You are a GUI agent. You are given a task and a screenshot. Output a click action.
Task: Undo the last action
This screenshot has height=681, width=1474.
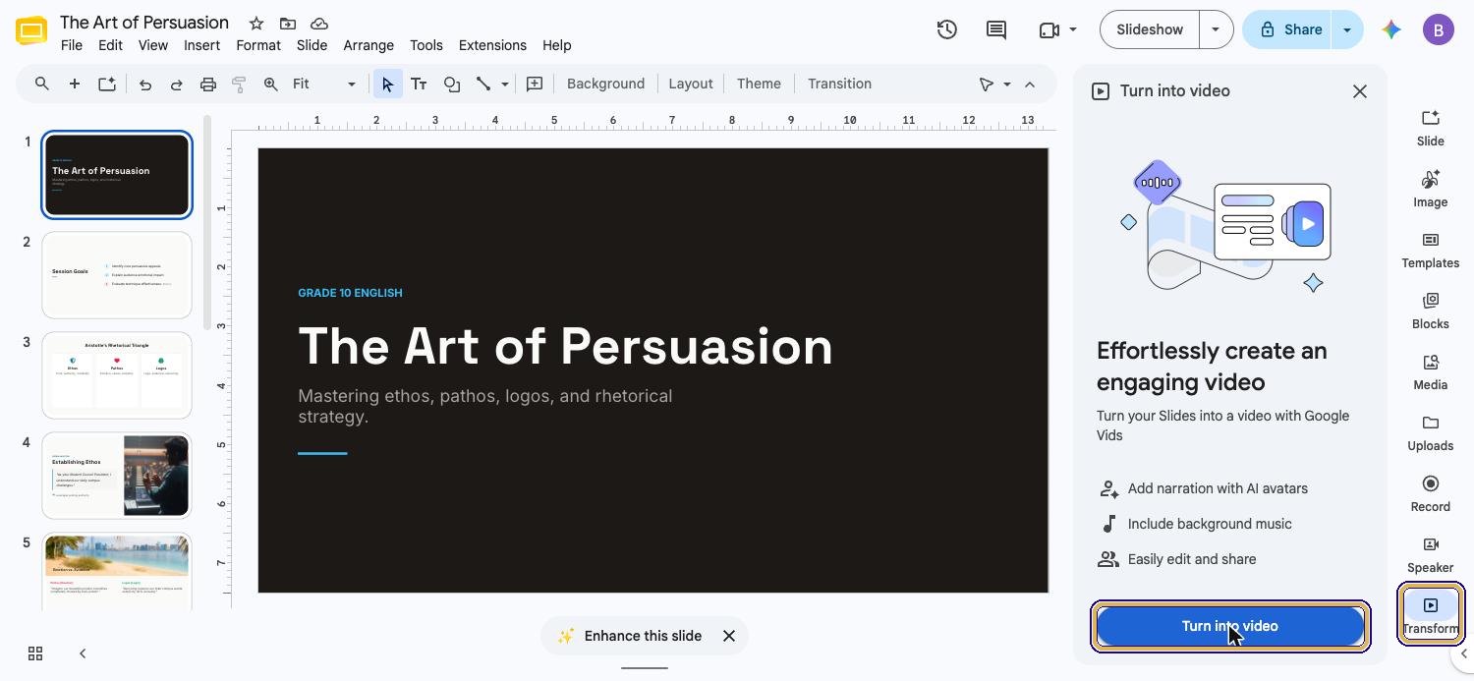tap(144, 84)
